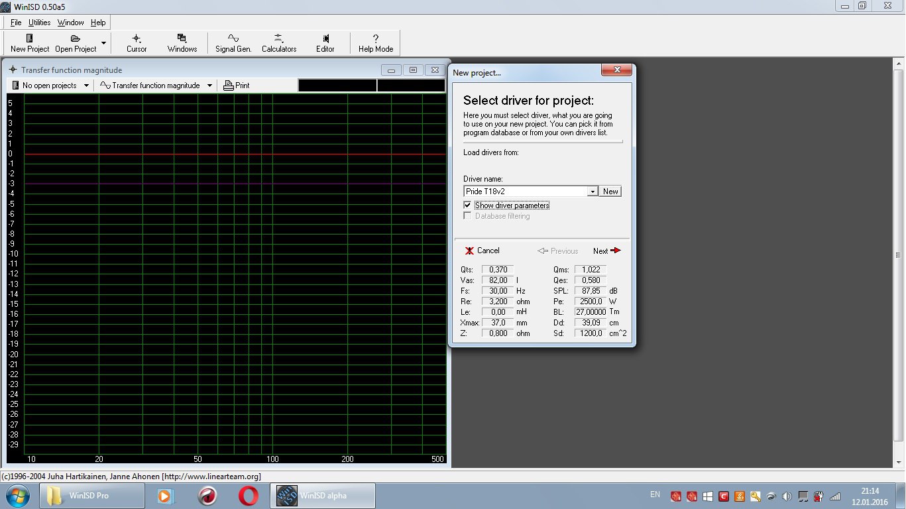Open the No open projects dropdown
Screen dimensions: 906x509
point(86,85)
